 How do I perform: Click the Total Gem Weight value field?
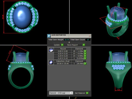[x=67, y=40]
